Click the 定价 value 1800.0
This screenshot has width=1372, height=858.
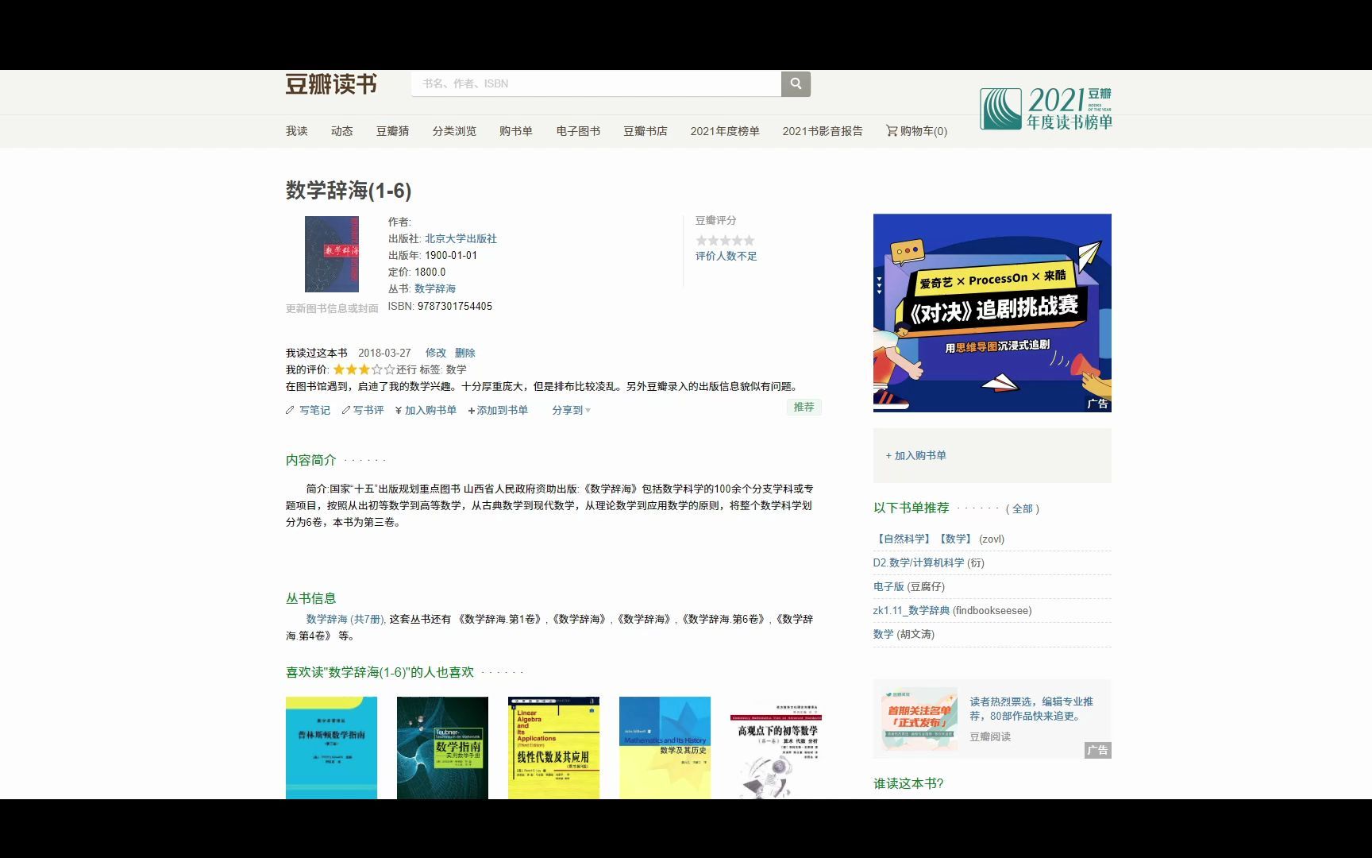(430, 272)
